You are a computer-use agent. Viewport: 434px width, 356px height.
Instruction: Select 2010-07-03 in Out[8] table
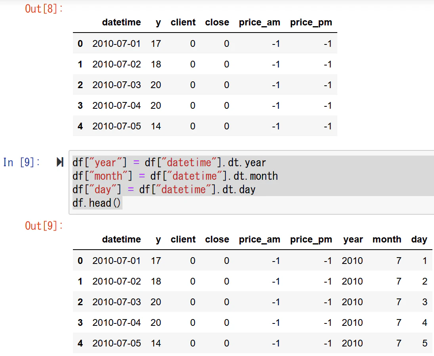[116, 85]
